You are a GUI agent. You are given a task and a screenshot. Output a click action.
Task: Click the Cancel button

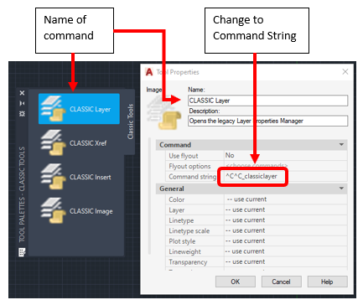[x=281, y=282]
